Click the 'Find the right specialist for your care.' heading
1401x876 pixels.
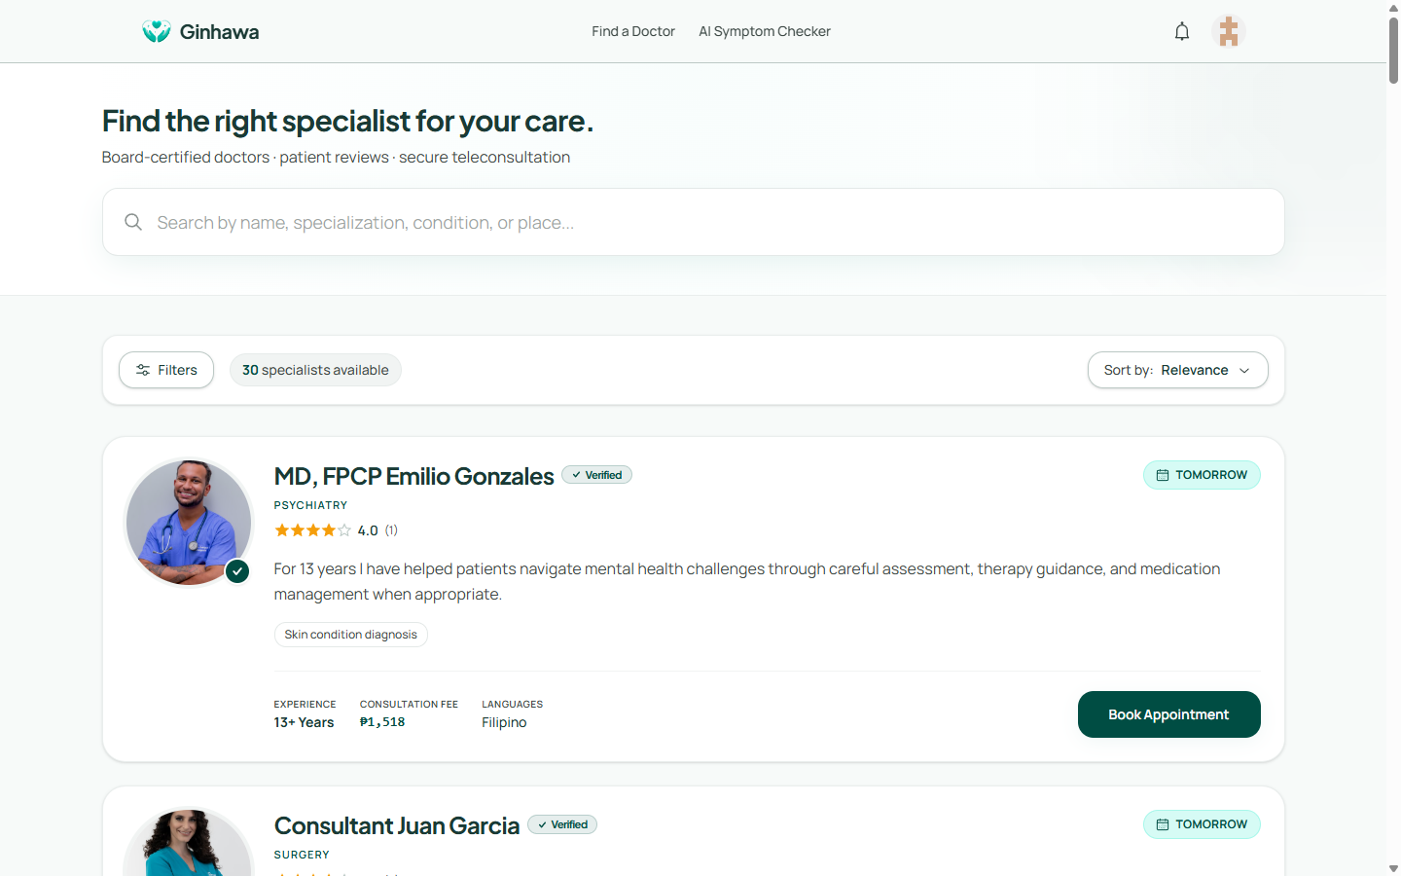347,121
